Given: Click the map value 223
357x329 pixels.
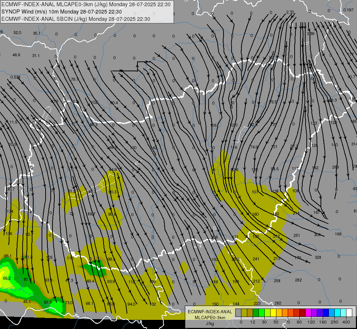Looking at the screenshot, I should [x=257, y=303].
